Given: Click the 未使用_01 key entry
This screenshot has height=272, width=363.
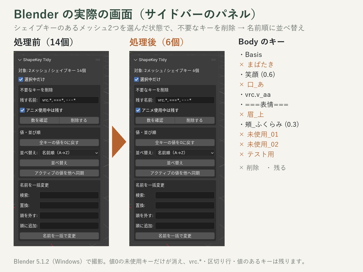Looking at the screenshot, I should (263, 135).
